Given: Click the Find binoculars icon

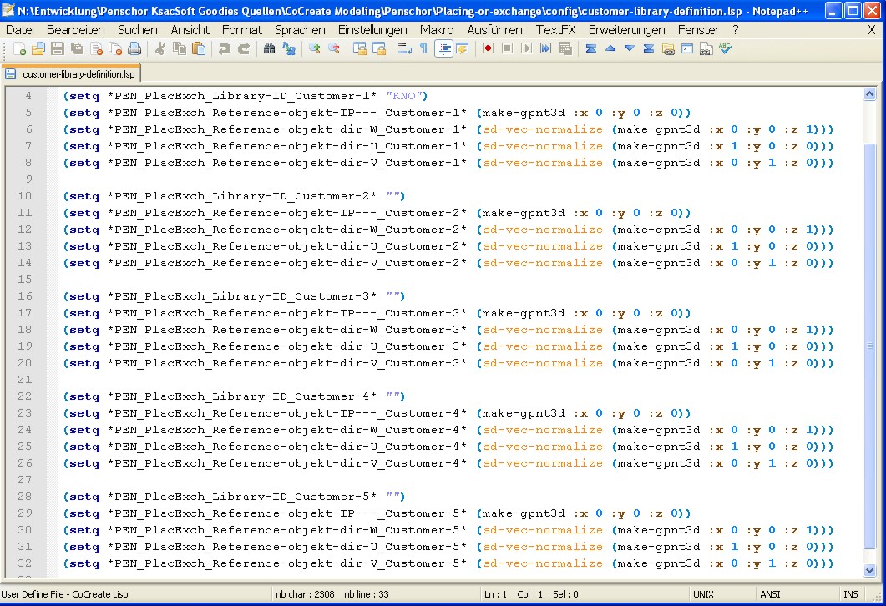Looking at the screenshot, I should pos(269,49).
